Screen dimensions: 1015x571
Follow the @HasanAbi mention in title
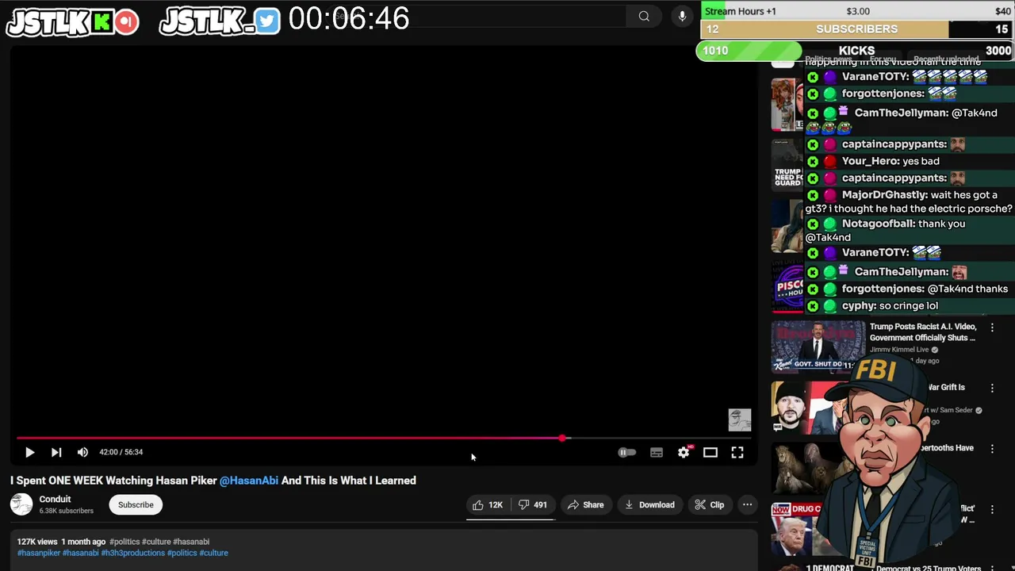[x=249, y=480]
